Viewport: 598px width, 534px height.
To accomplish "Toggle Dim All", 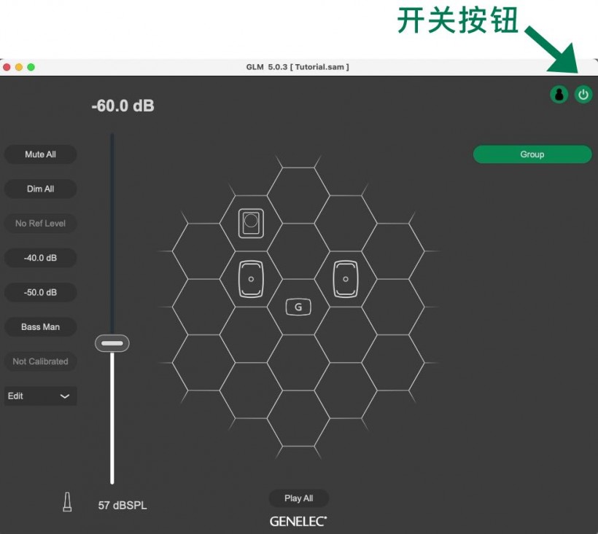I will pos(40,189).
